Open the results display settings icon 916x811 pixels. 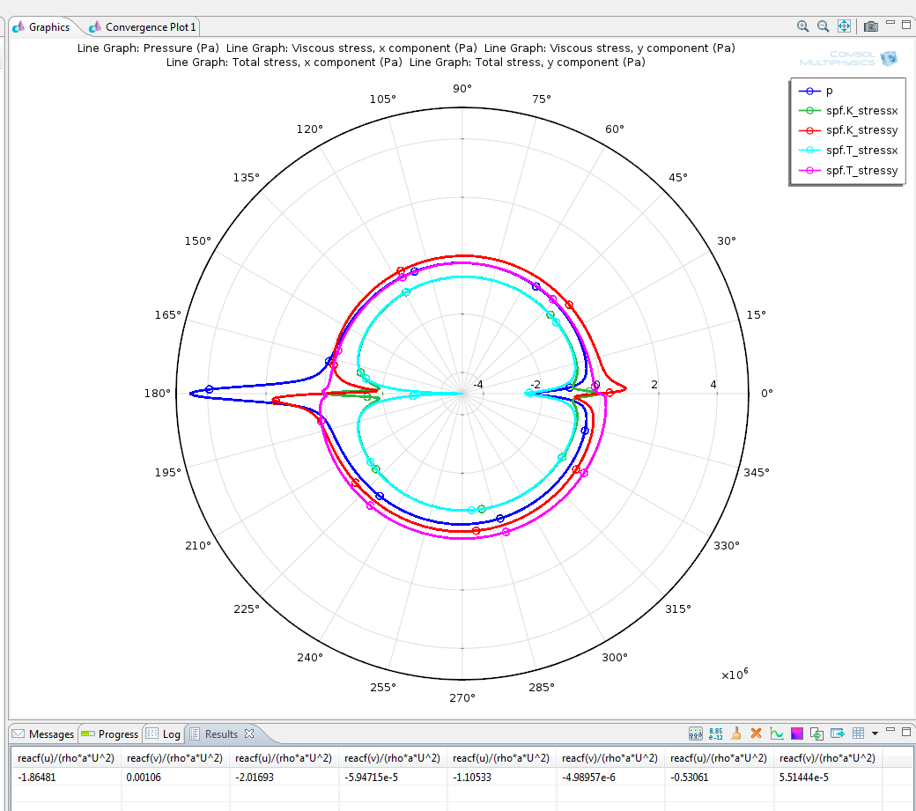point(695,733)
